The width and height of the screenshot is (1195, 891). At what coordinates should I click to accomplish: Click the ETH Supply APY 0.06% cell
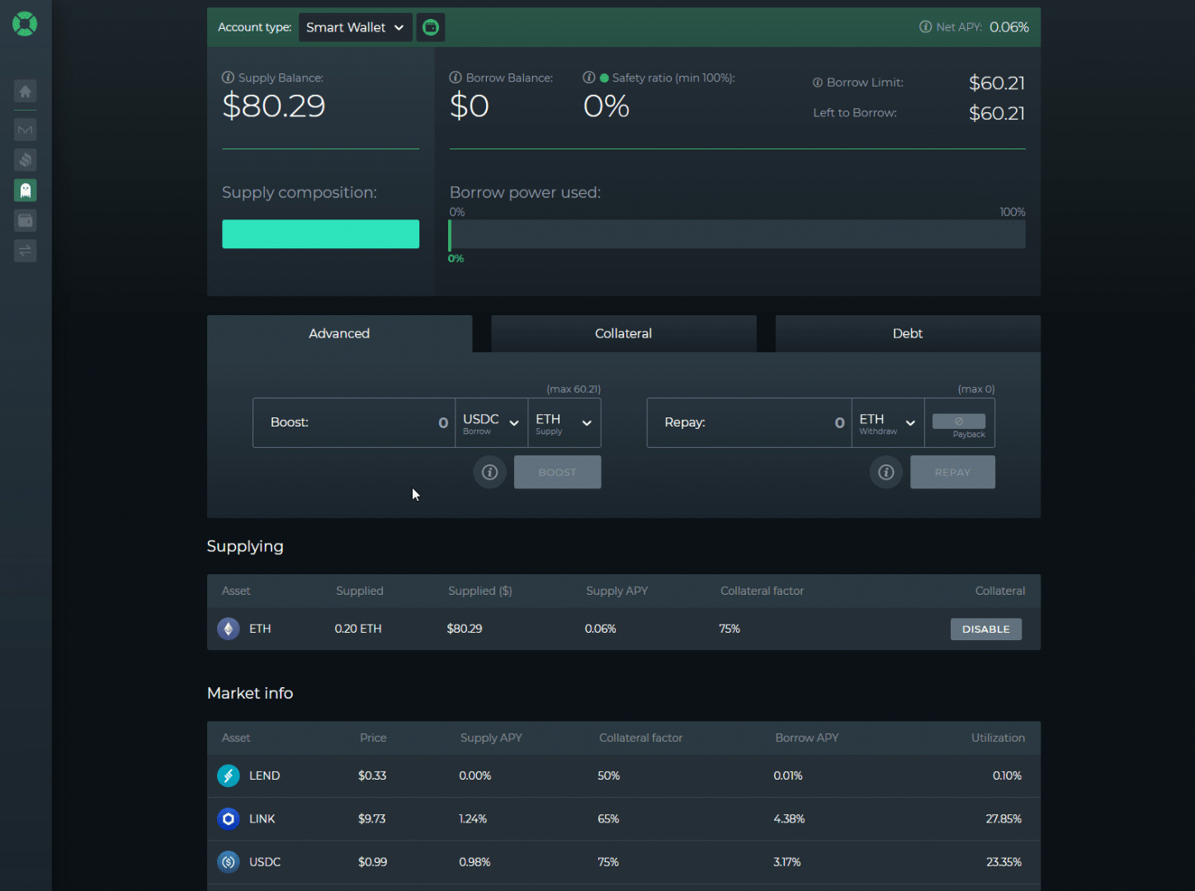(x=600, y=629)
